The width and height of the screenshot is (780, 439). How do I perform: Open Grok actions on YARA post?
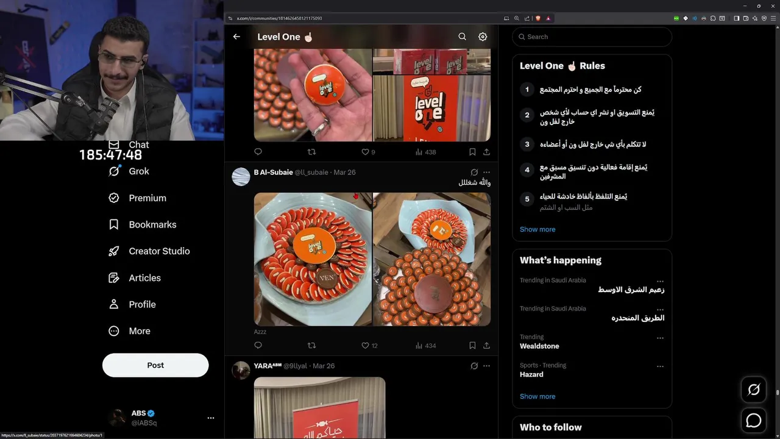(x=474, y=366)
